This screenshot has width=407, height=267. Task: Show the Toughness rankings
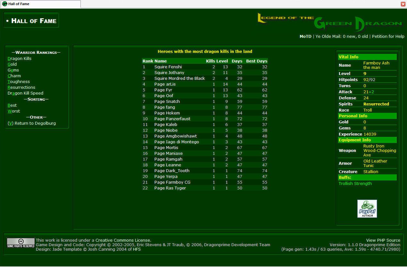coord(19,82)
